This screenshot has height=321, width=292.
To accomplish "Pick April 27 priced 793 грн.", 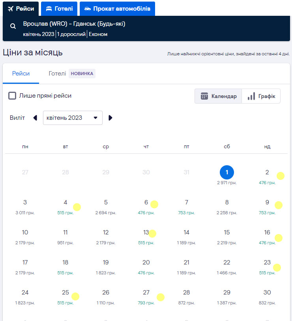I will click(x=146, y=297).
